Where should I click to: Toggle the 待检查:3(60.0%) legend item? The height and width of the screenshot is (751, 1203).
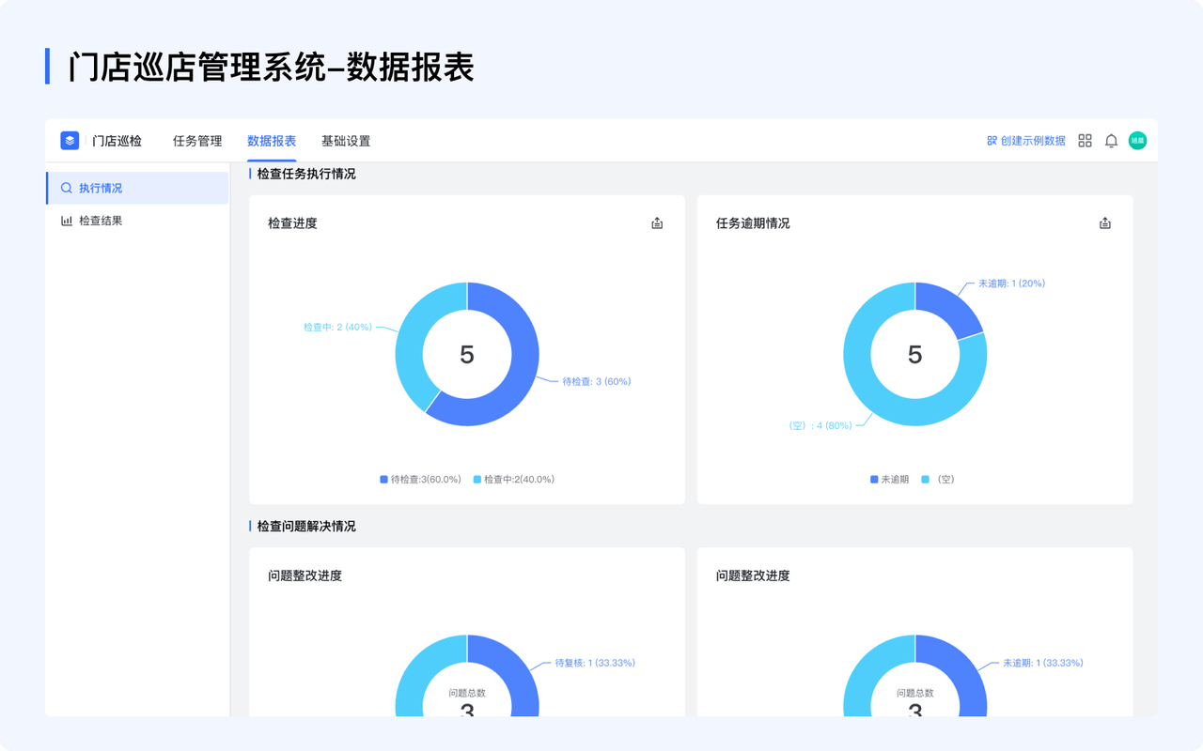coord(420,480)
